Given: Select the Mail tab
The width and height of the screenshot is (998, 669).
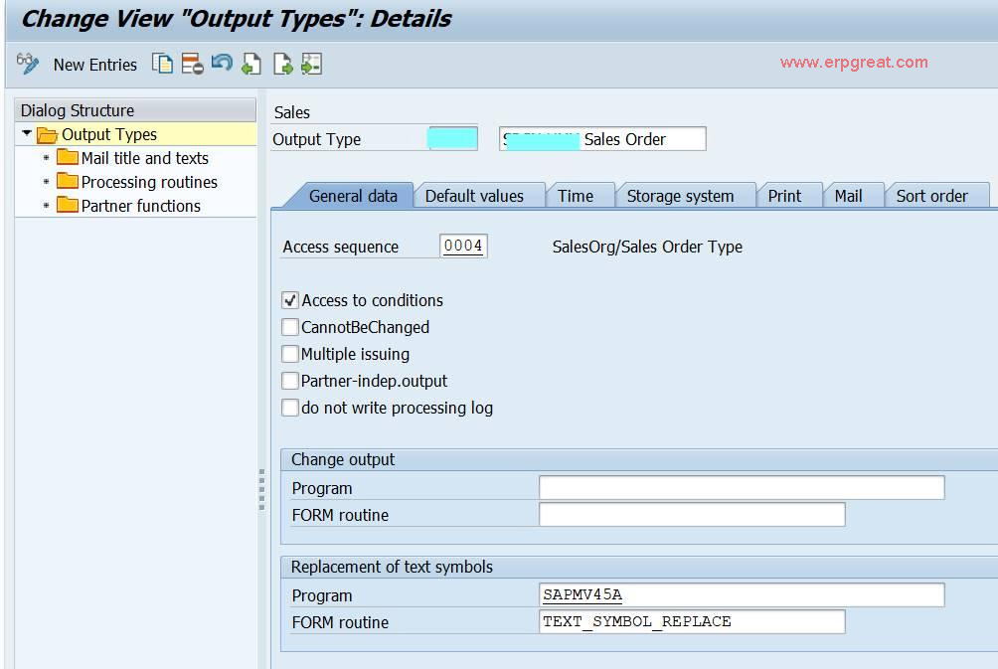Looking at the screenshot, I should click(848, 196).
